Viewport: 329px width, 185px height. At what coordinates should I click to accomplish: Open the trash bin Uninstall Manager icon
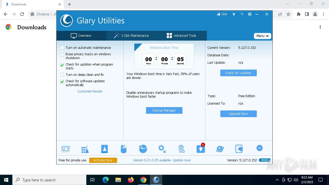pyautogui.click(x=181, y=149)
